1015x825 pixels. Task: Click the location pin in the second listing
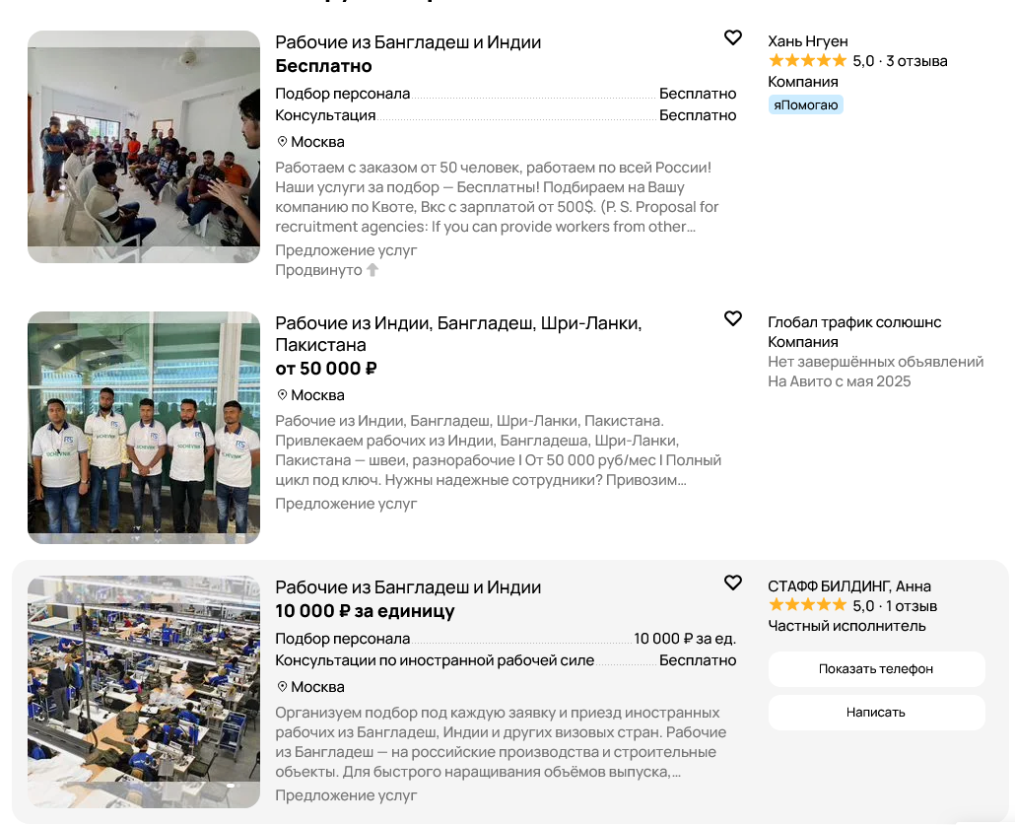point(282,395)
